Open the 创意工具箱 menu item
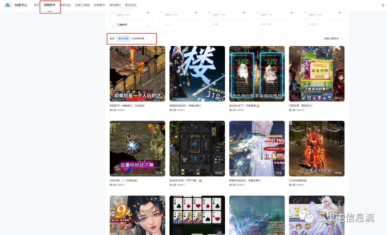387x235 pixels. [82, 5]
